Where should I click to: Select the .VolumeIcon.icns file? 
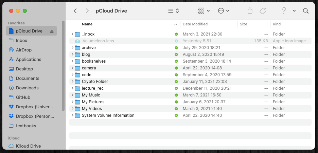[98, 41]
